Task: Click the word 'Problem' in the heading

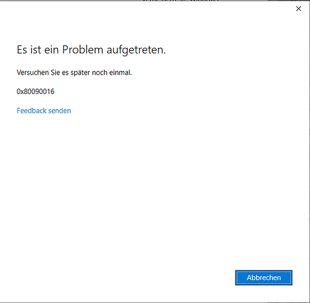Action: [83, 50]
